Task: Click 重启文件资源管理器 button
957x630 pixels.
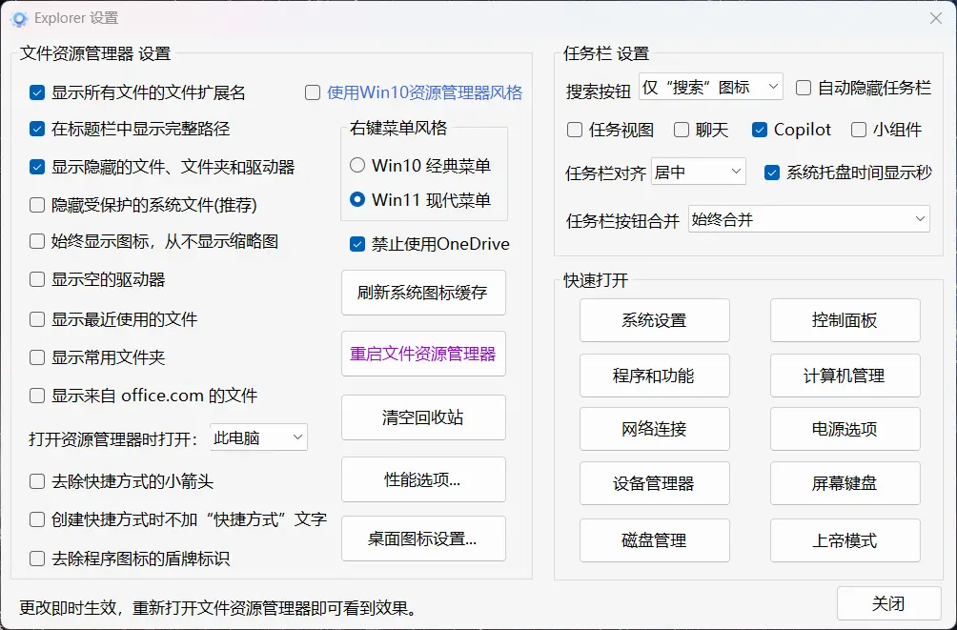Action: tap(423, 354)
